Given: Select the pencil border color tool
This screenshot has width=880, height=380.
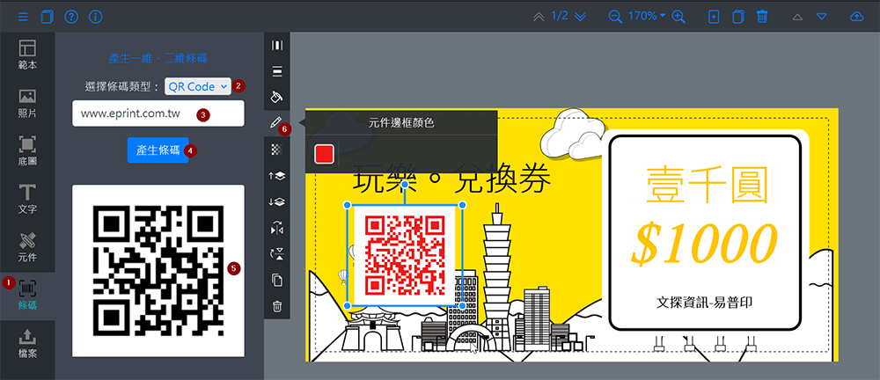Looking at the screenshot, I should tap(276, 122).
